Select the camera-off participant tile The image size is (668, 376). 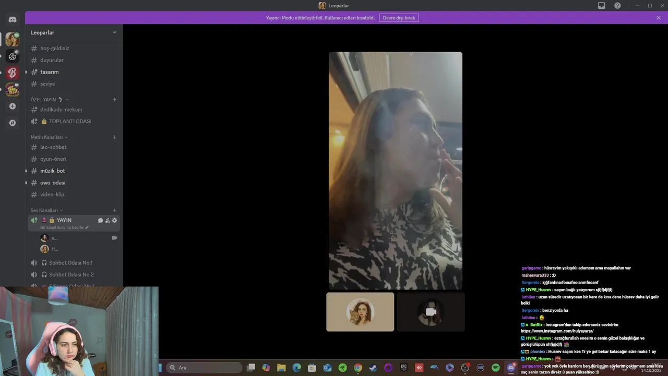(431, 312)
